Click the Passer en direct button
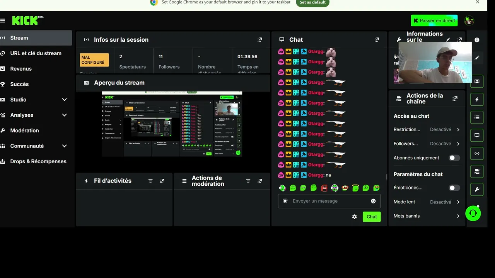 coord(434,20)
